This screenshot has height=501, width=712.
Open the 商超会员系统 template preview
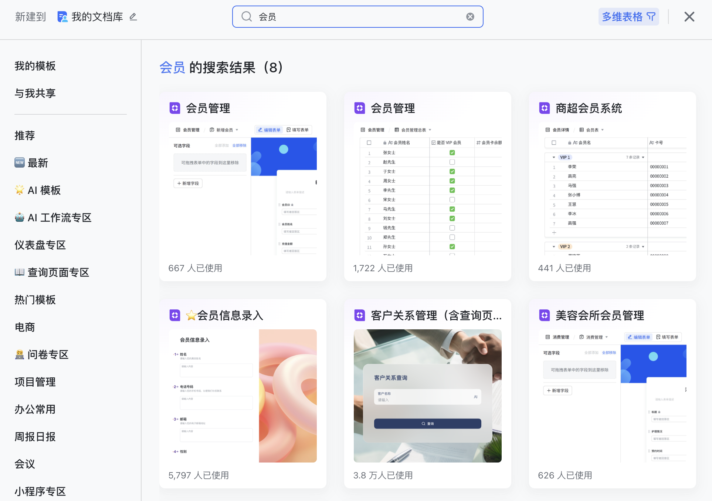coord(613,189)
